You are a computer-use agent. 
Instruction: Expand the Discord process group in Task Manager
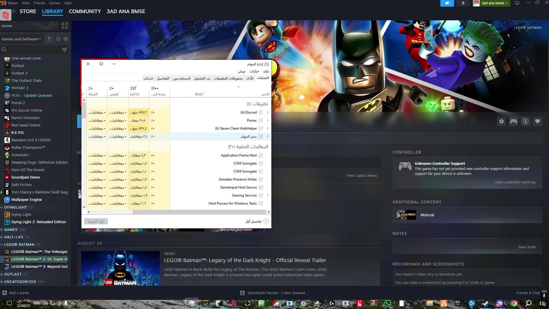click(268, 112)
